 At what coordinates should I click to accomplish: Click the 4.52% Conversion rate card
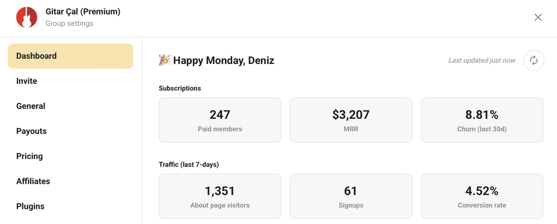[x=482, y=196]
